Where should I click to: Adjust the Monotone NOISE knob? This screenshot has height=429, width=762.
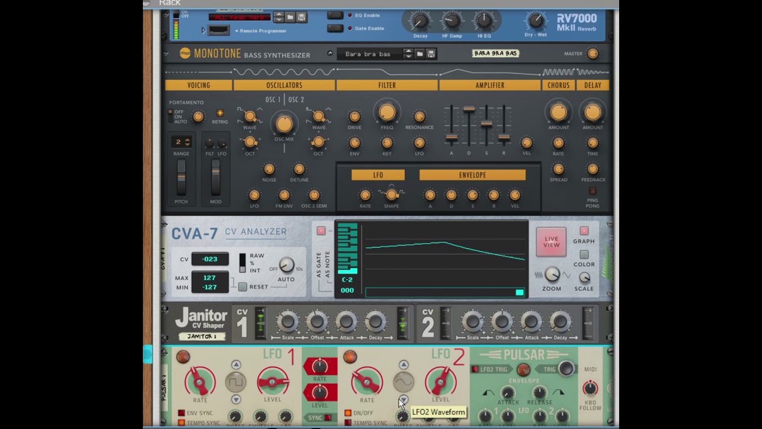point(269,169)
